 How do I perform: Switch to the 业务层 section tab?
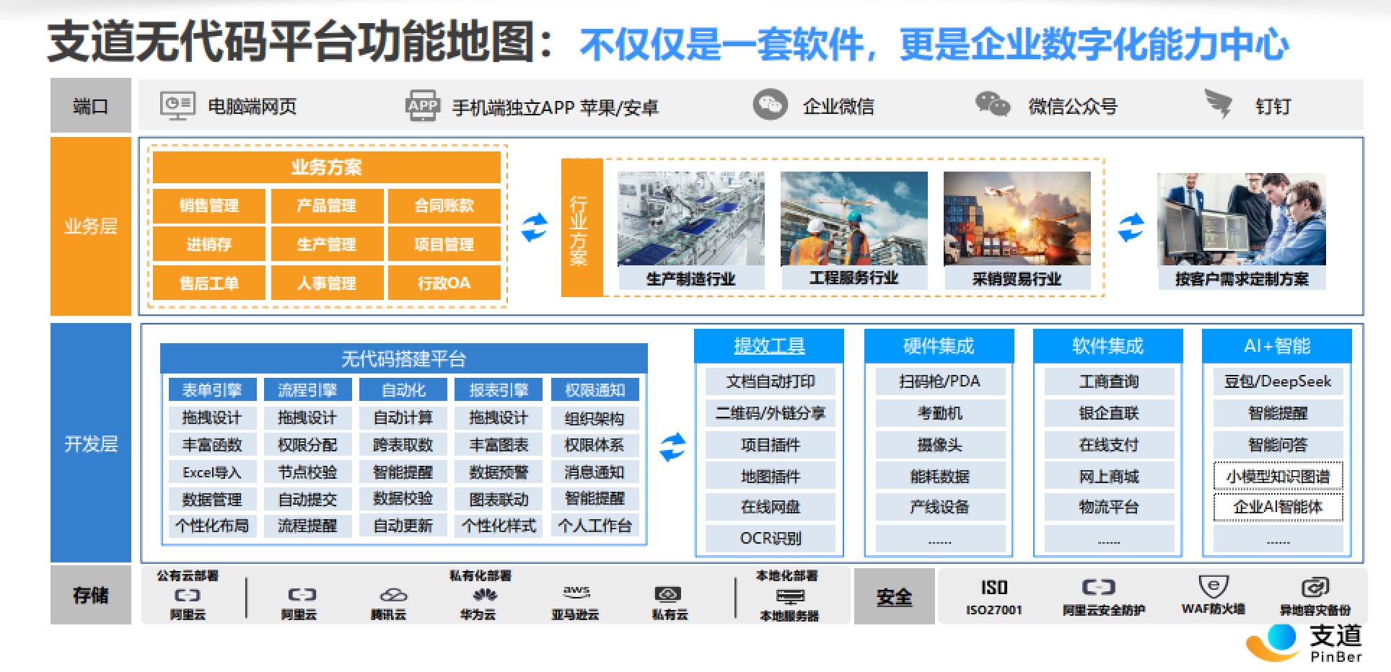click(x=89, y=227)
